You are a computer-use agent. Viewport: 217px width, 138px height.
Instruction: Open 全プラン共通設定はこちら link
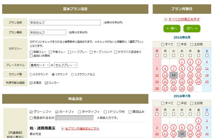tap(82, 129)
